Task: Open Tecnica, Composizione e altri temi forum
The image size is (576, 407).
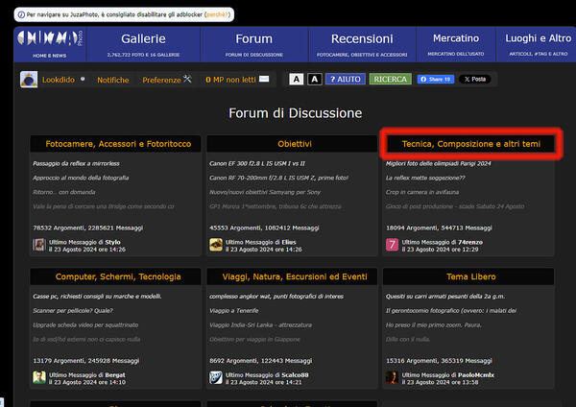Action: tap(469, 144)
